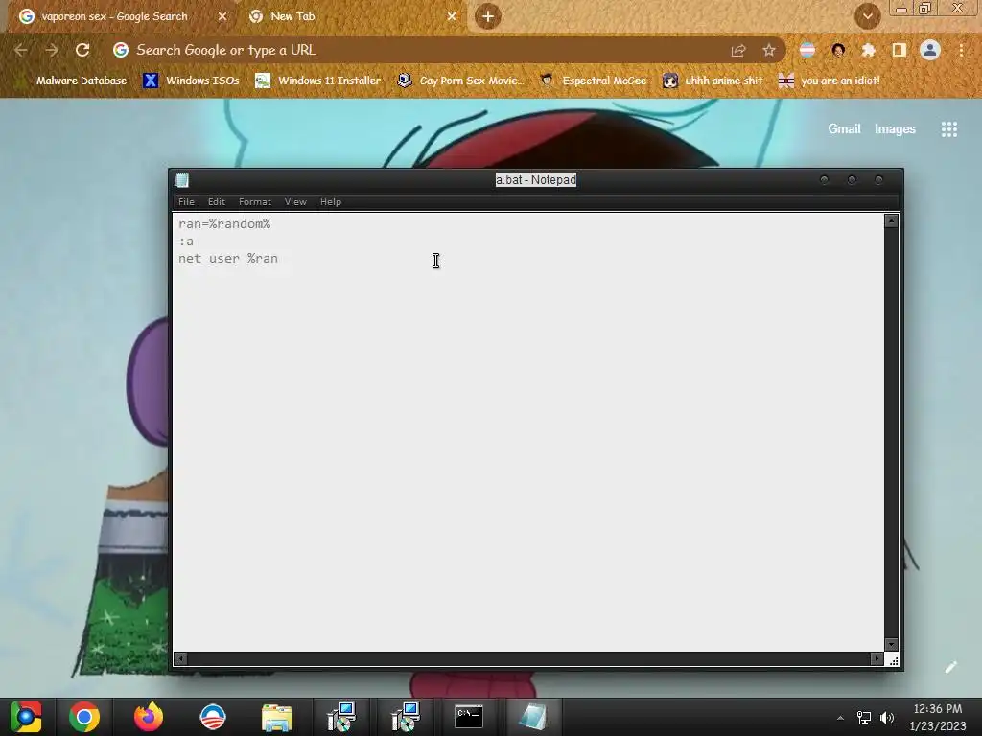Image resolution: width=982 pixels, height=736 pixels.
Task: Show hidden system tray icons arrow
Action: (840, 718)
